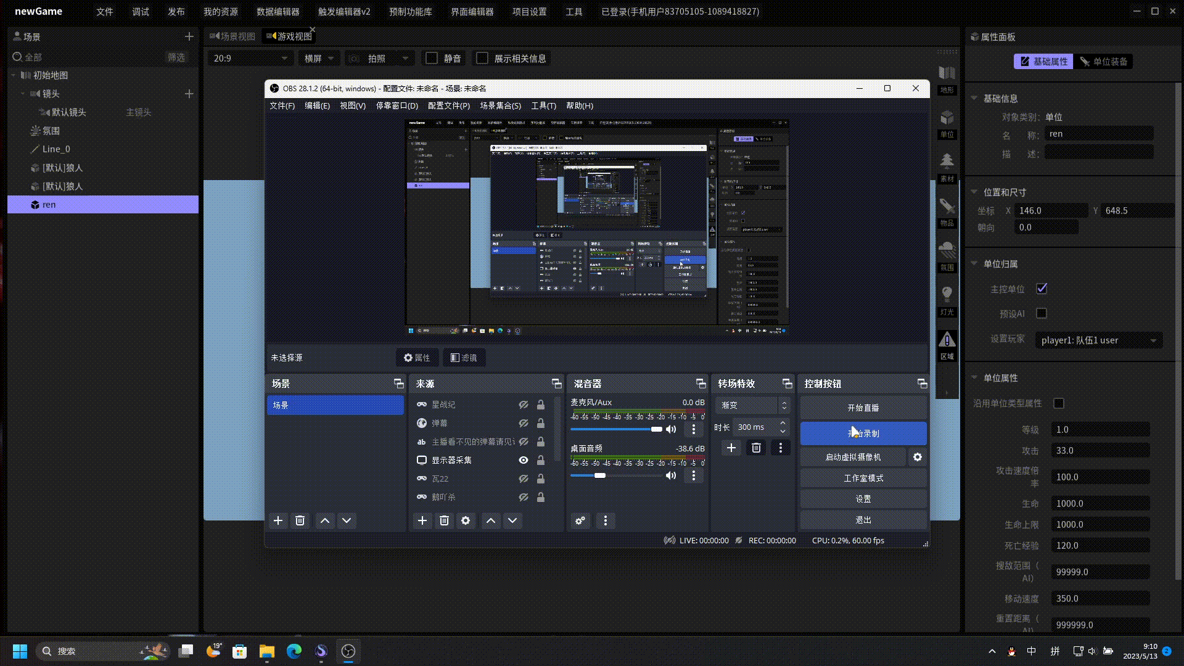The height and width of the screenshot is (666, 1184).
Task: Delete selected OBS scene with trash icon
Action: click(300, 521)
